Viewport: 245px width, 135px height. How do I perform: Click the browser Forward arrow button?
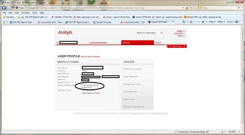coord(9,8)
